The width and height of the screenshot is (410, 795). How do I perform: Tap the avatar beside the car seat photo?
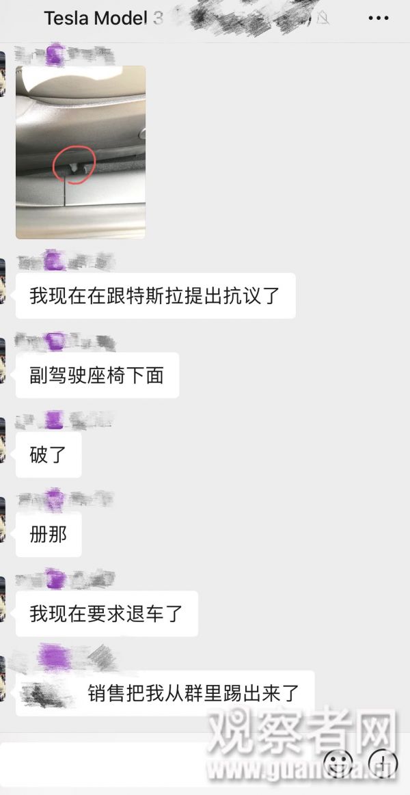[x=3, y=74]
